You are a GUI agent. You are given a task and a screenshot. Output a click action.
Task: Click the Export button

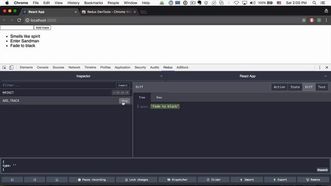point(280,180)
